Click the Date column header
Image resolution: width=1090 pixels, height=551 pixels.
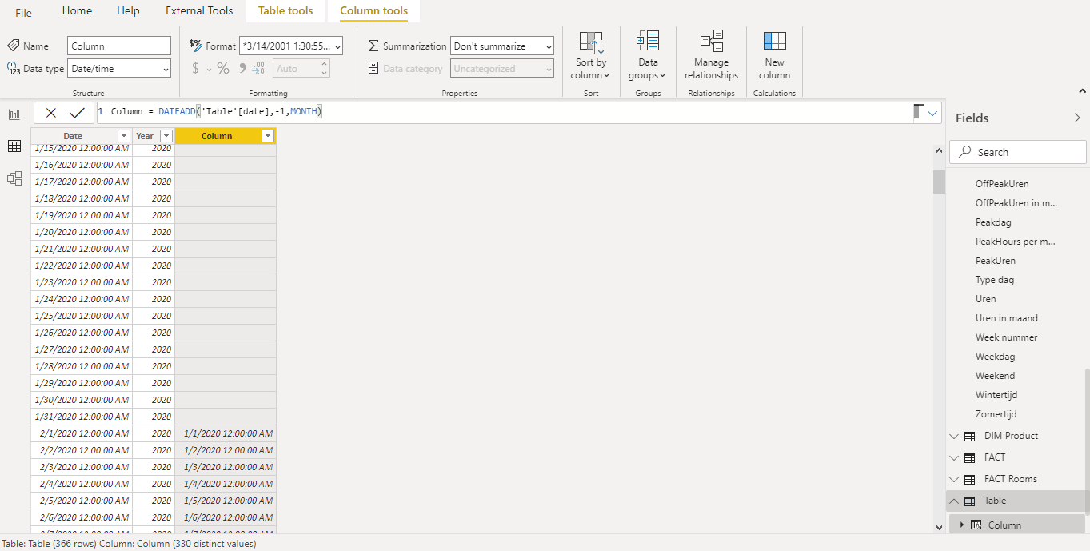click(x=73, y=136)
